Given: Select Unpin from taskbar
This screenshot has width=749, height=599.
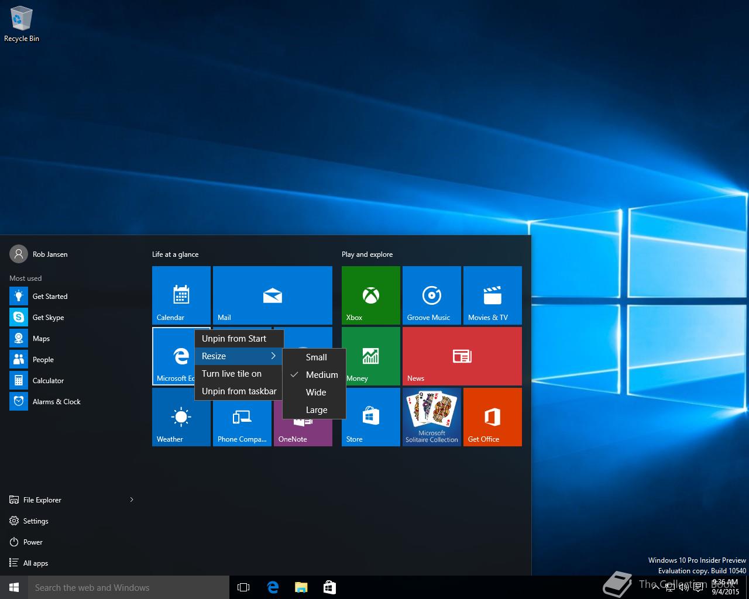Looking at the screenshot, I should 239,391.
